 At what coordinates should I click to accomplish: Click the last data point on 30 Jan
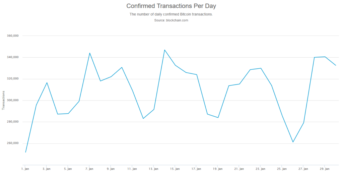pos(336,65)
